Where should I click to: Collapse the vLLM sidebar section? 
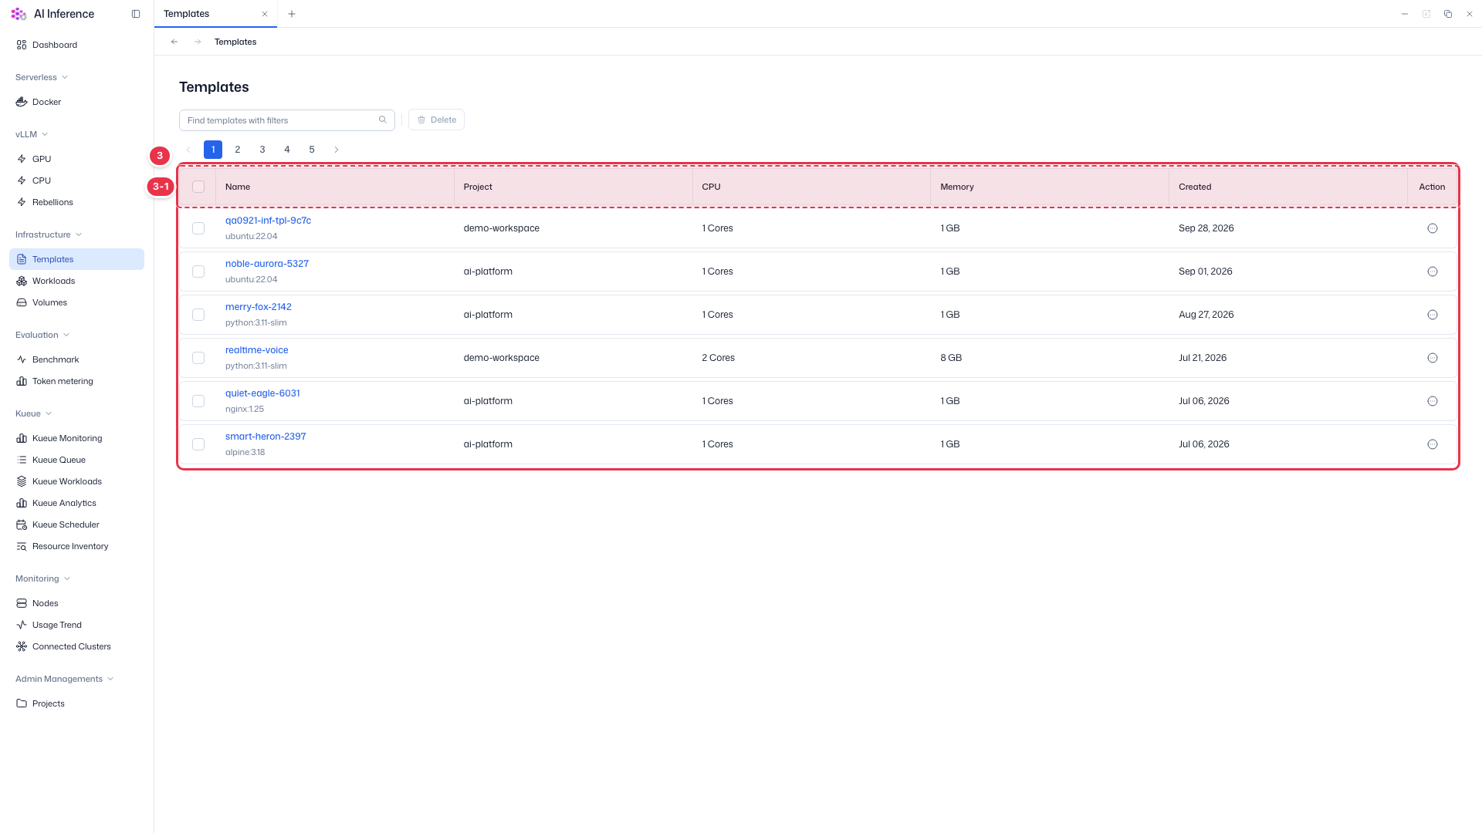[x=32, y=134]
